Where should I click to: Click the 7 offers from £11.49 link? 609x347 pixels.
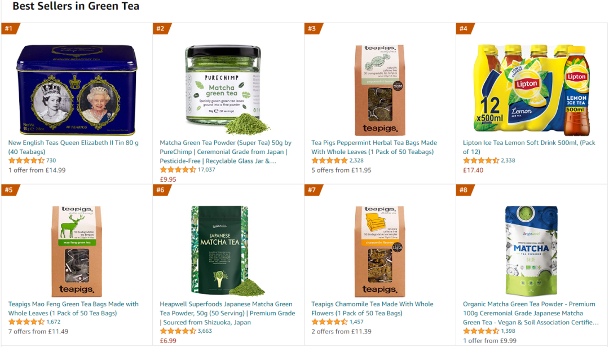click(x=38, y=331)
